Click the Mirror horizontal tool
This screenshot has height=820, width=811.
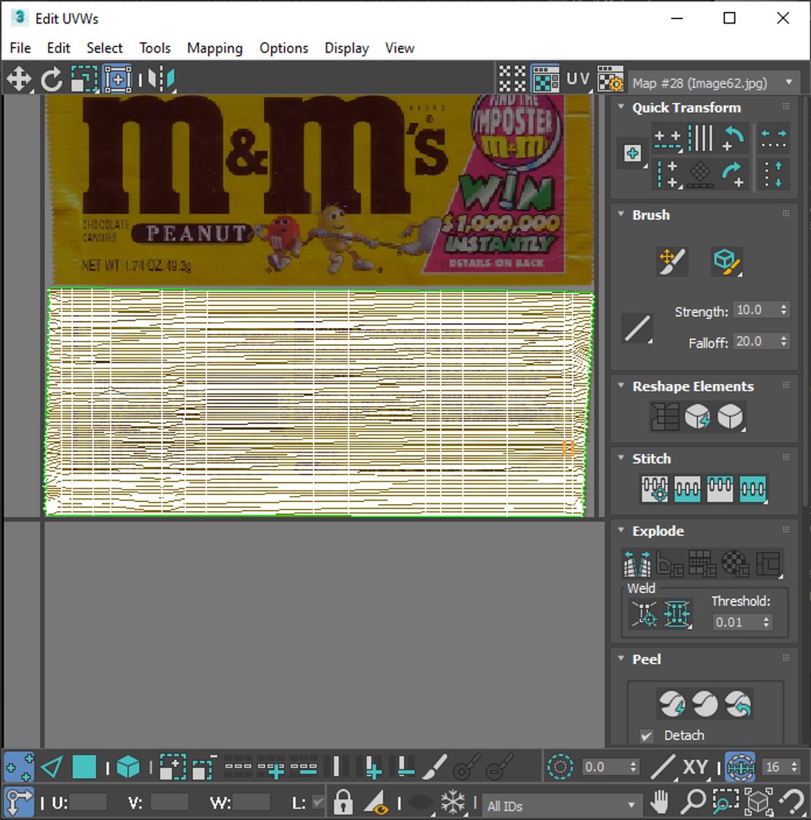click(161, 80)
